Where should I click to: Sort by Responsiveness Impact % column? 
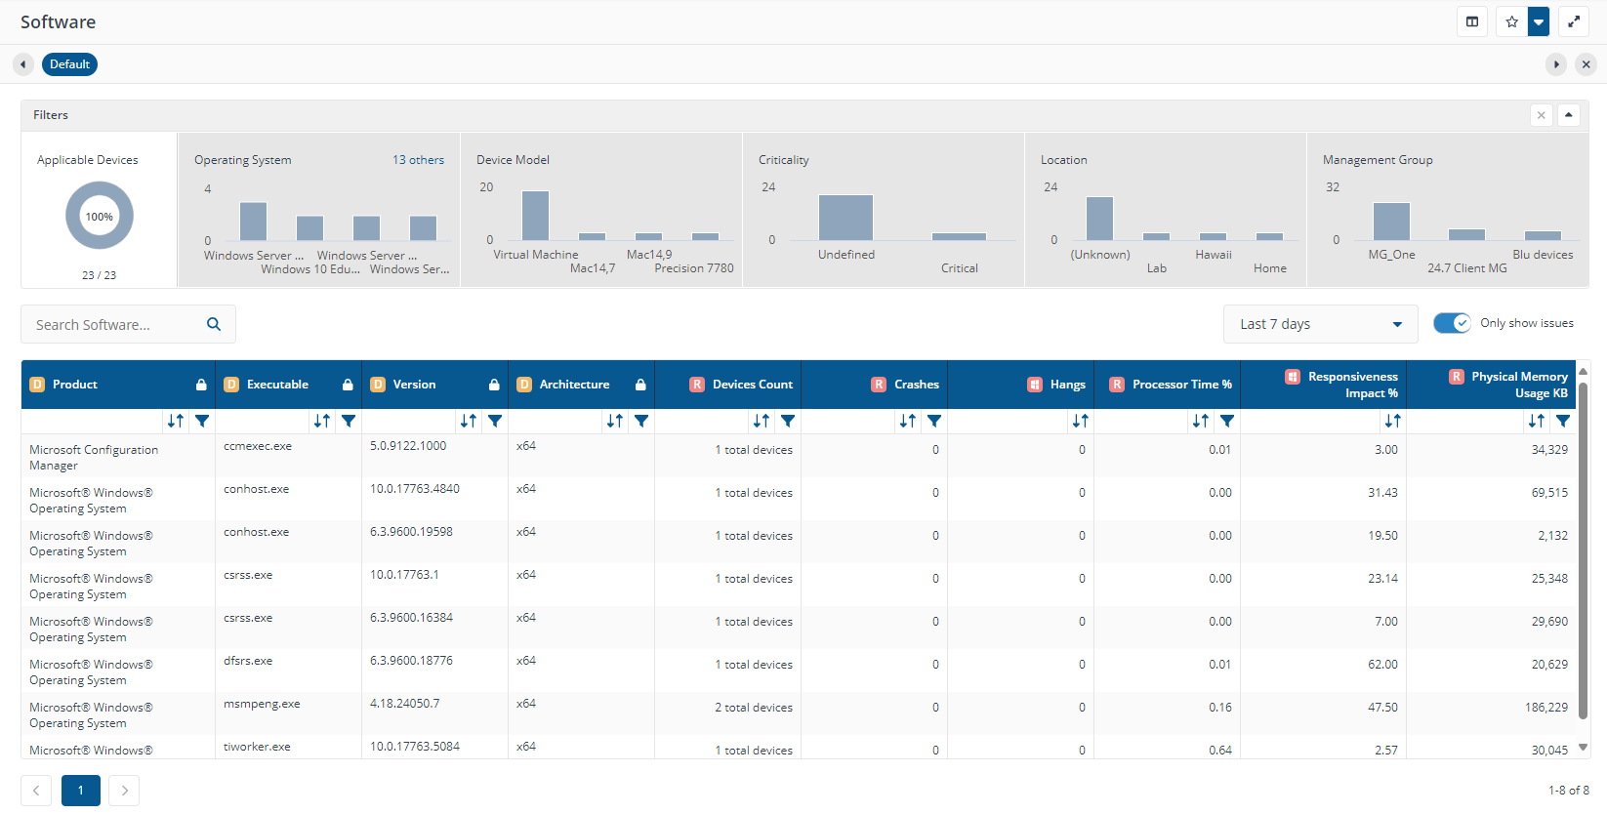point(1393,421)
